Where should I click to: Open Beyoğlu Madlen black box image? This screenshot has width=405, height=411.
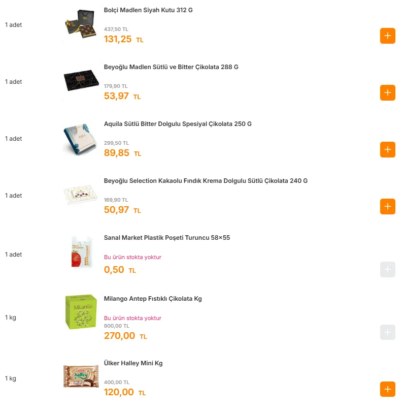81,81
